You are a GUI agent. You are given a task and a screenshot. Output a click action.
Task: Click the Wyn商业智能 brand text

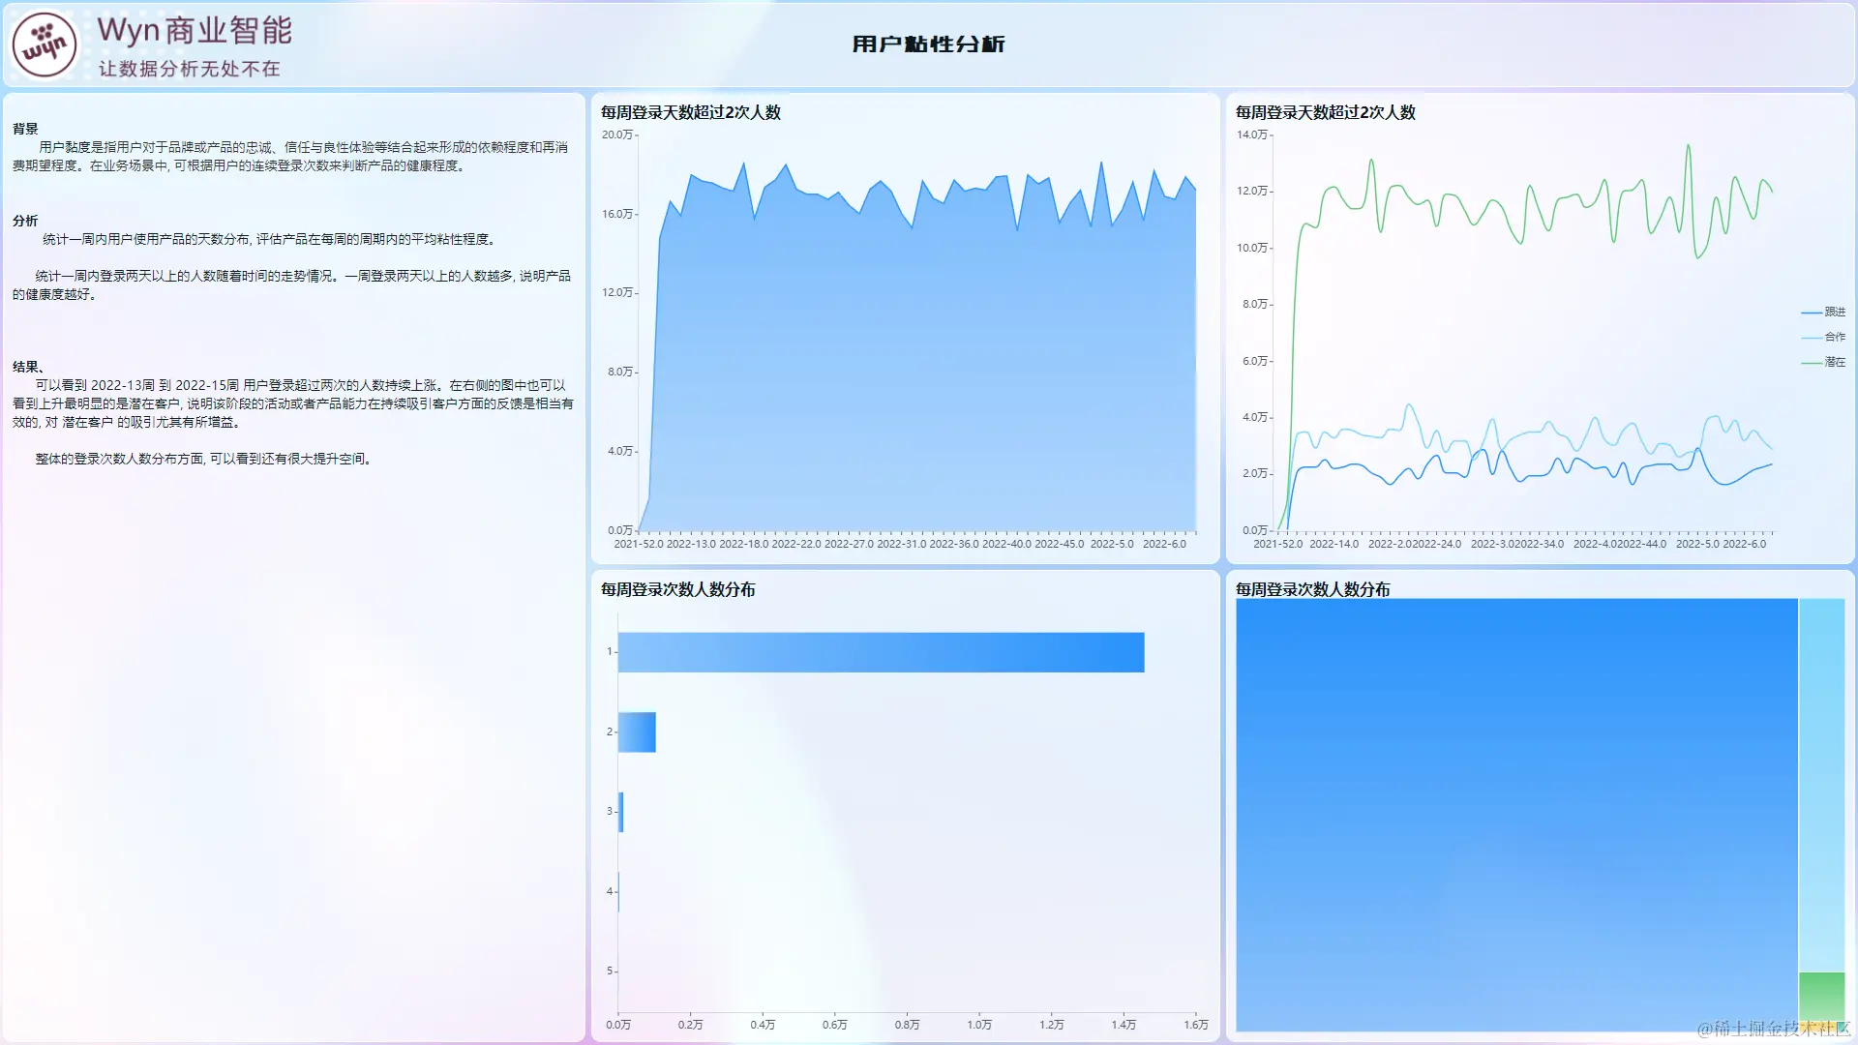[195, 31]
